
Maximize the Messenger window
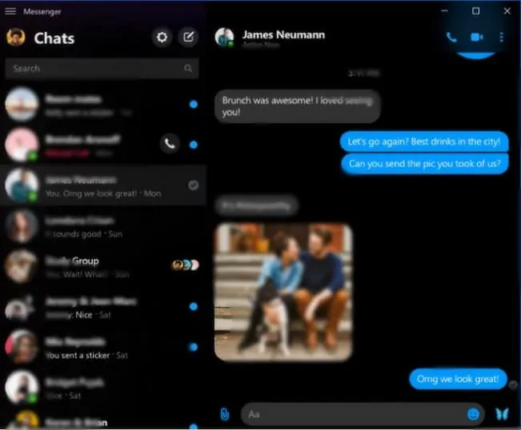476,11
